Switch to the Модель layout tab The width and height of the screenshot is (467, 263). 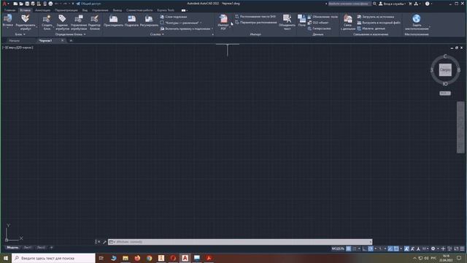click(x=12, y=248)
